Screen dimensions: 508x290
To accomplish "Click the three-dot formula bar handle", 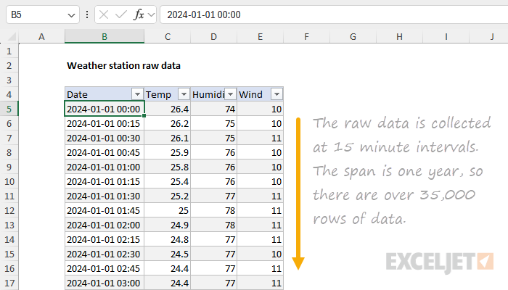I will point(87,14).
